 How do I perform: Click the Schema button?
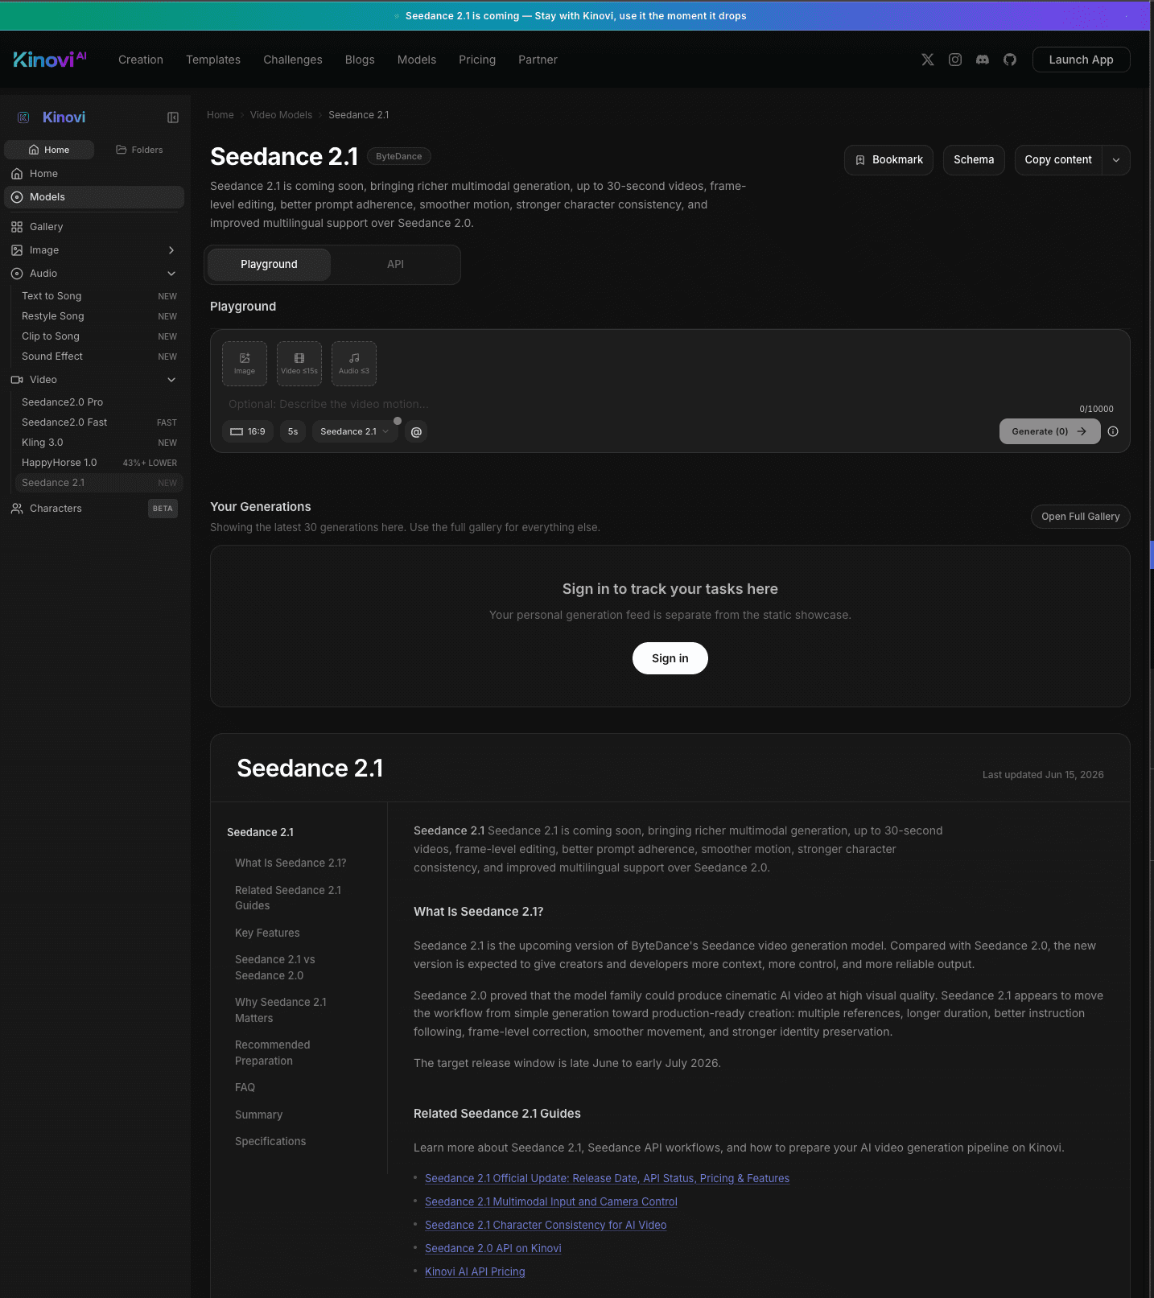(974, 160)
